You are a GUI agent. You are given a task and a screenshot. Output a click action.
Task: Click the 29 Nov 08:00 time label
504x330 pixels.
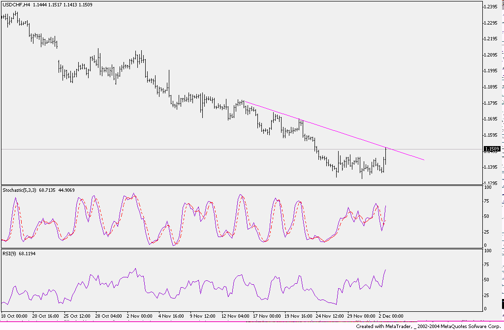[x=361, y=316]
